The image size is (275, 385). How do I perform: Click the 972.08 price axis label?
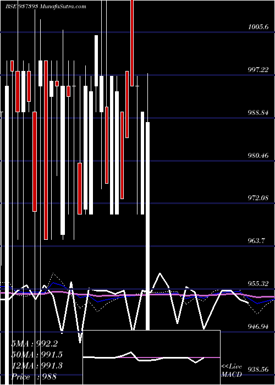coord(258,197)
